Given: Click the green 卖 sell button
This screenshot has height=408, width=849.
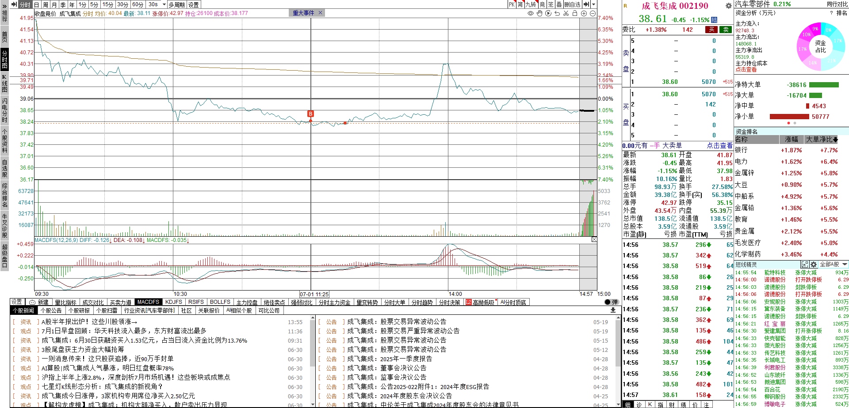Looking at the screenshot, I should [726, 30].
